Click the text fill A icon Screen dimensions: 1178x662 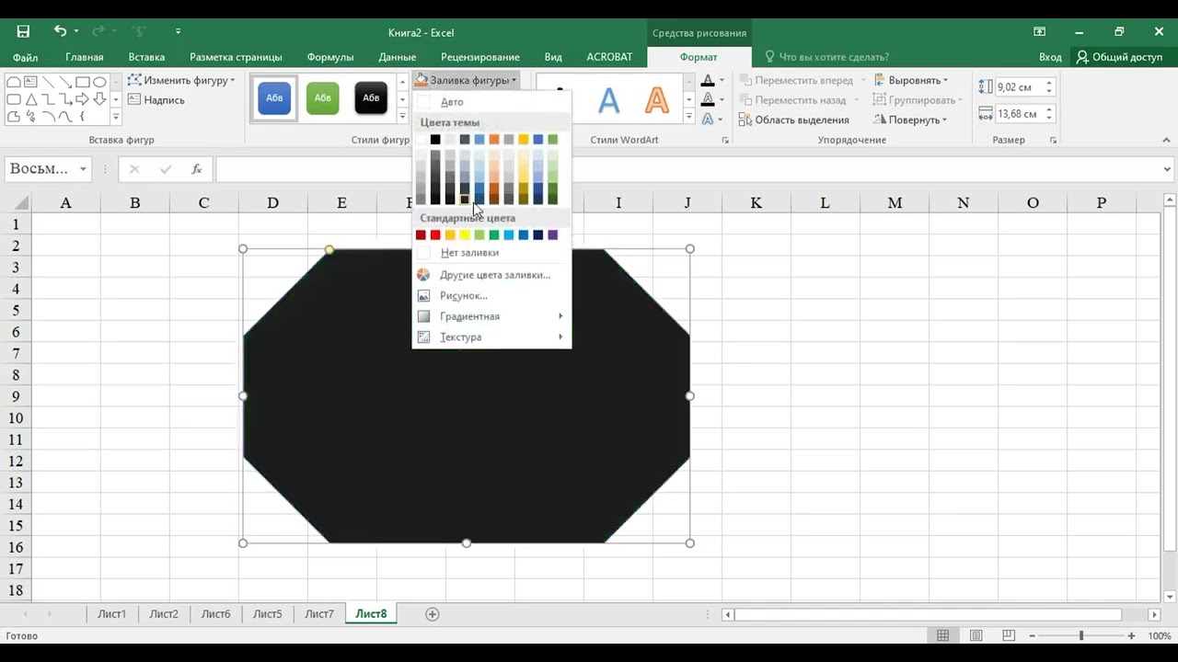pos(707,81)
